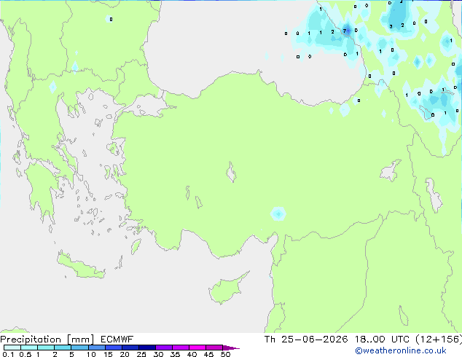Viewport: 462px width, 357px height.
Task: Click the above-50 mm legend arrow tip
Action: pos(231,348)
